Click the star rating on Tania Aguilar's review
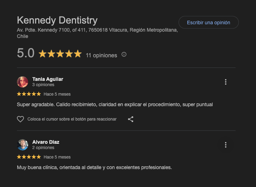Viewport: 256px width, 187px height. point(29,94)
